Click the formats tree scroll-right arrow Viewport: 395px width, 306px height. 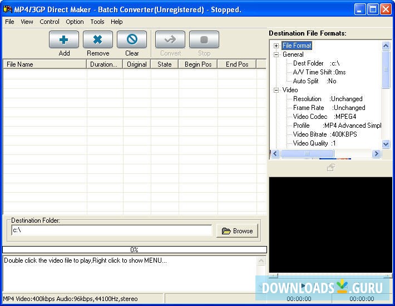click(376, 154)
